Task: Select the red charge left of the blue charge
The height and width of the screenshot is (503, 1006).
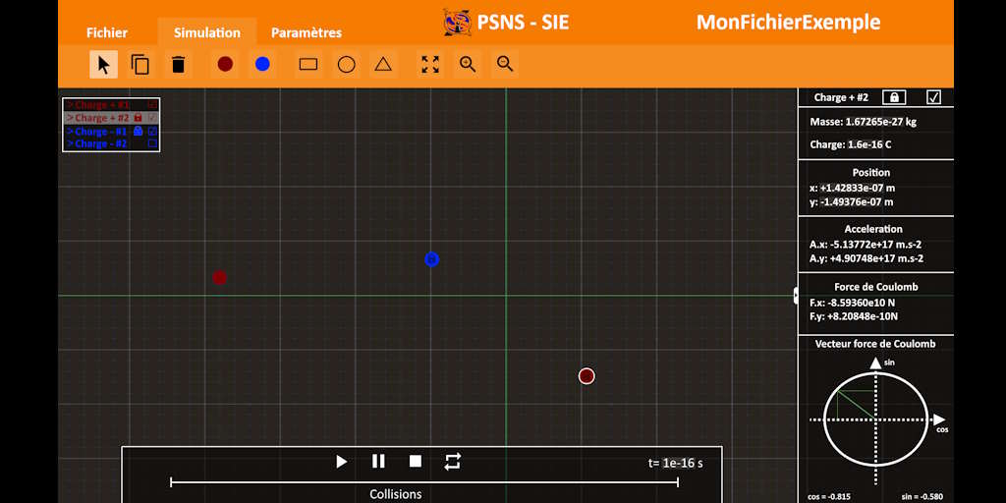Action: (x=219, y=278)
